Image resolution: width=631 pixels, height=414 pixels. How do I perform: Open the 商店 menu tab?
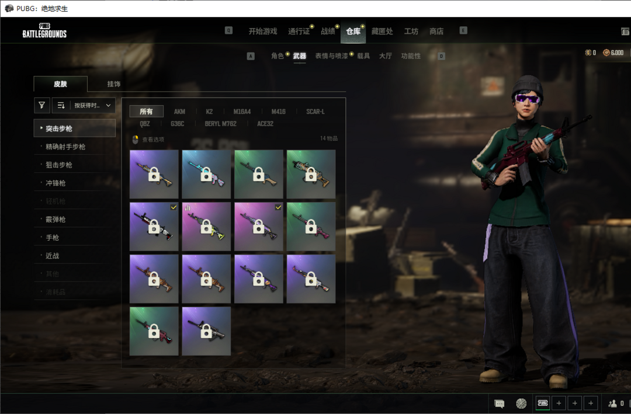point(436,32)
